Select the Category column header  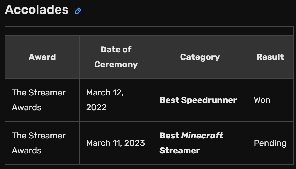[x=200, y=57]
